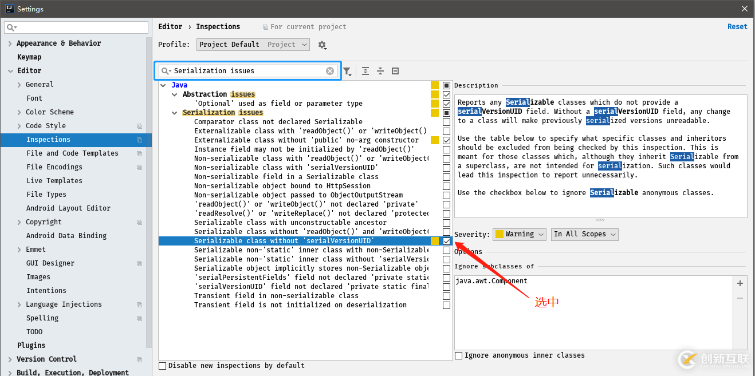Viewport: 755px width, 376px height.
Task: Select 'Comparator class not declared Serializable' inspection
Action: coord(278,122)
